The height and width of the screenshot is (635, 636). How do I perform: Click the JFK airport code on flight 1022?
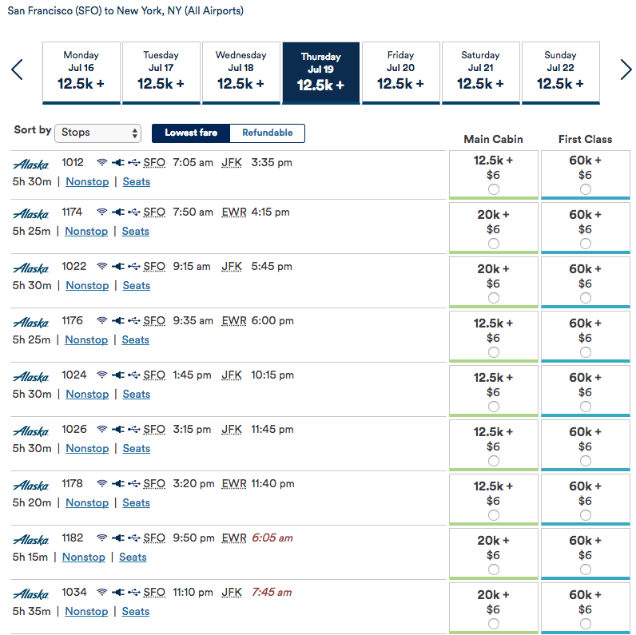[x=232, y=267]
